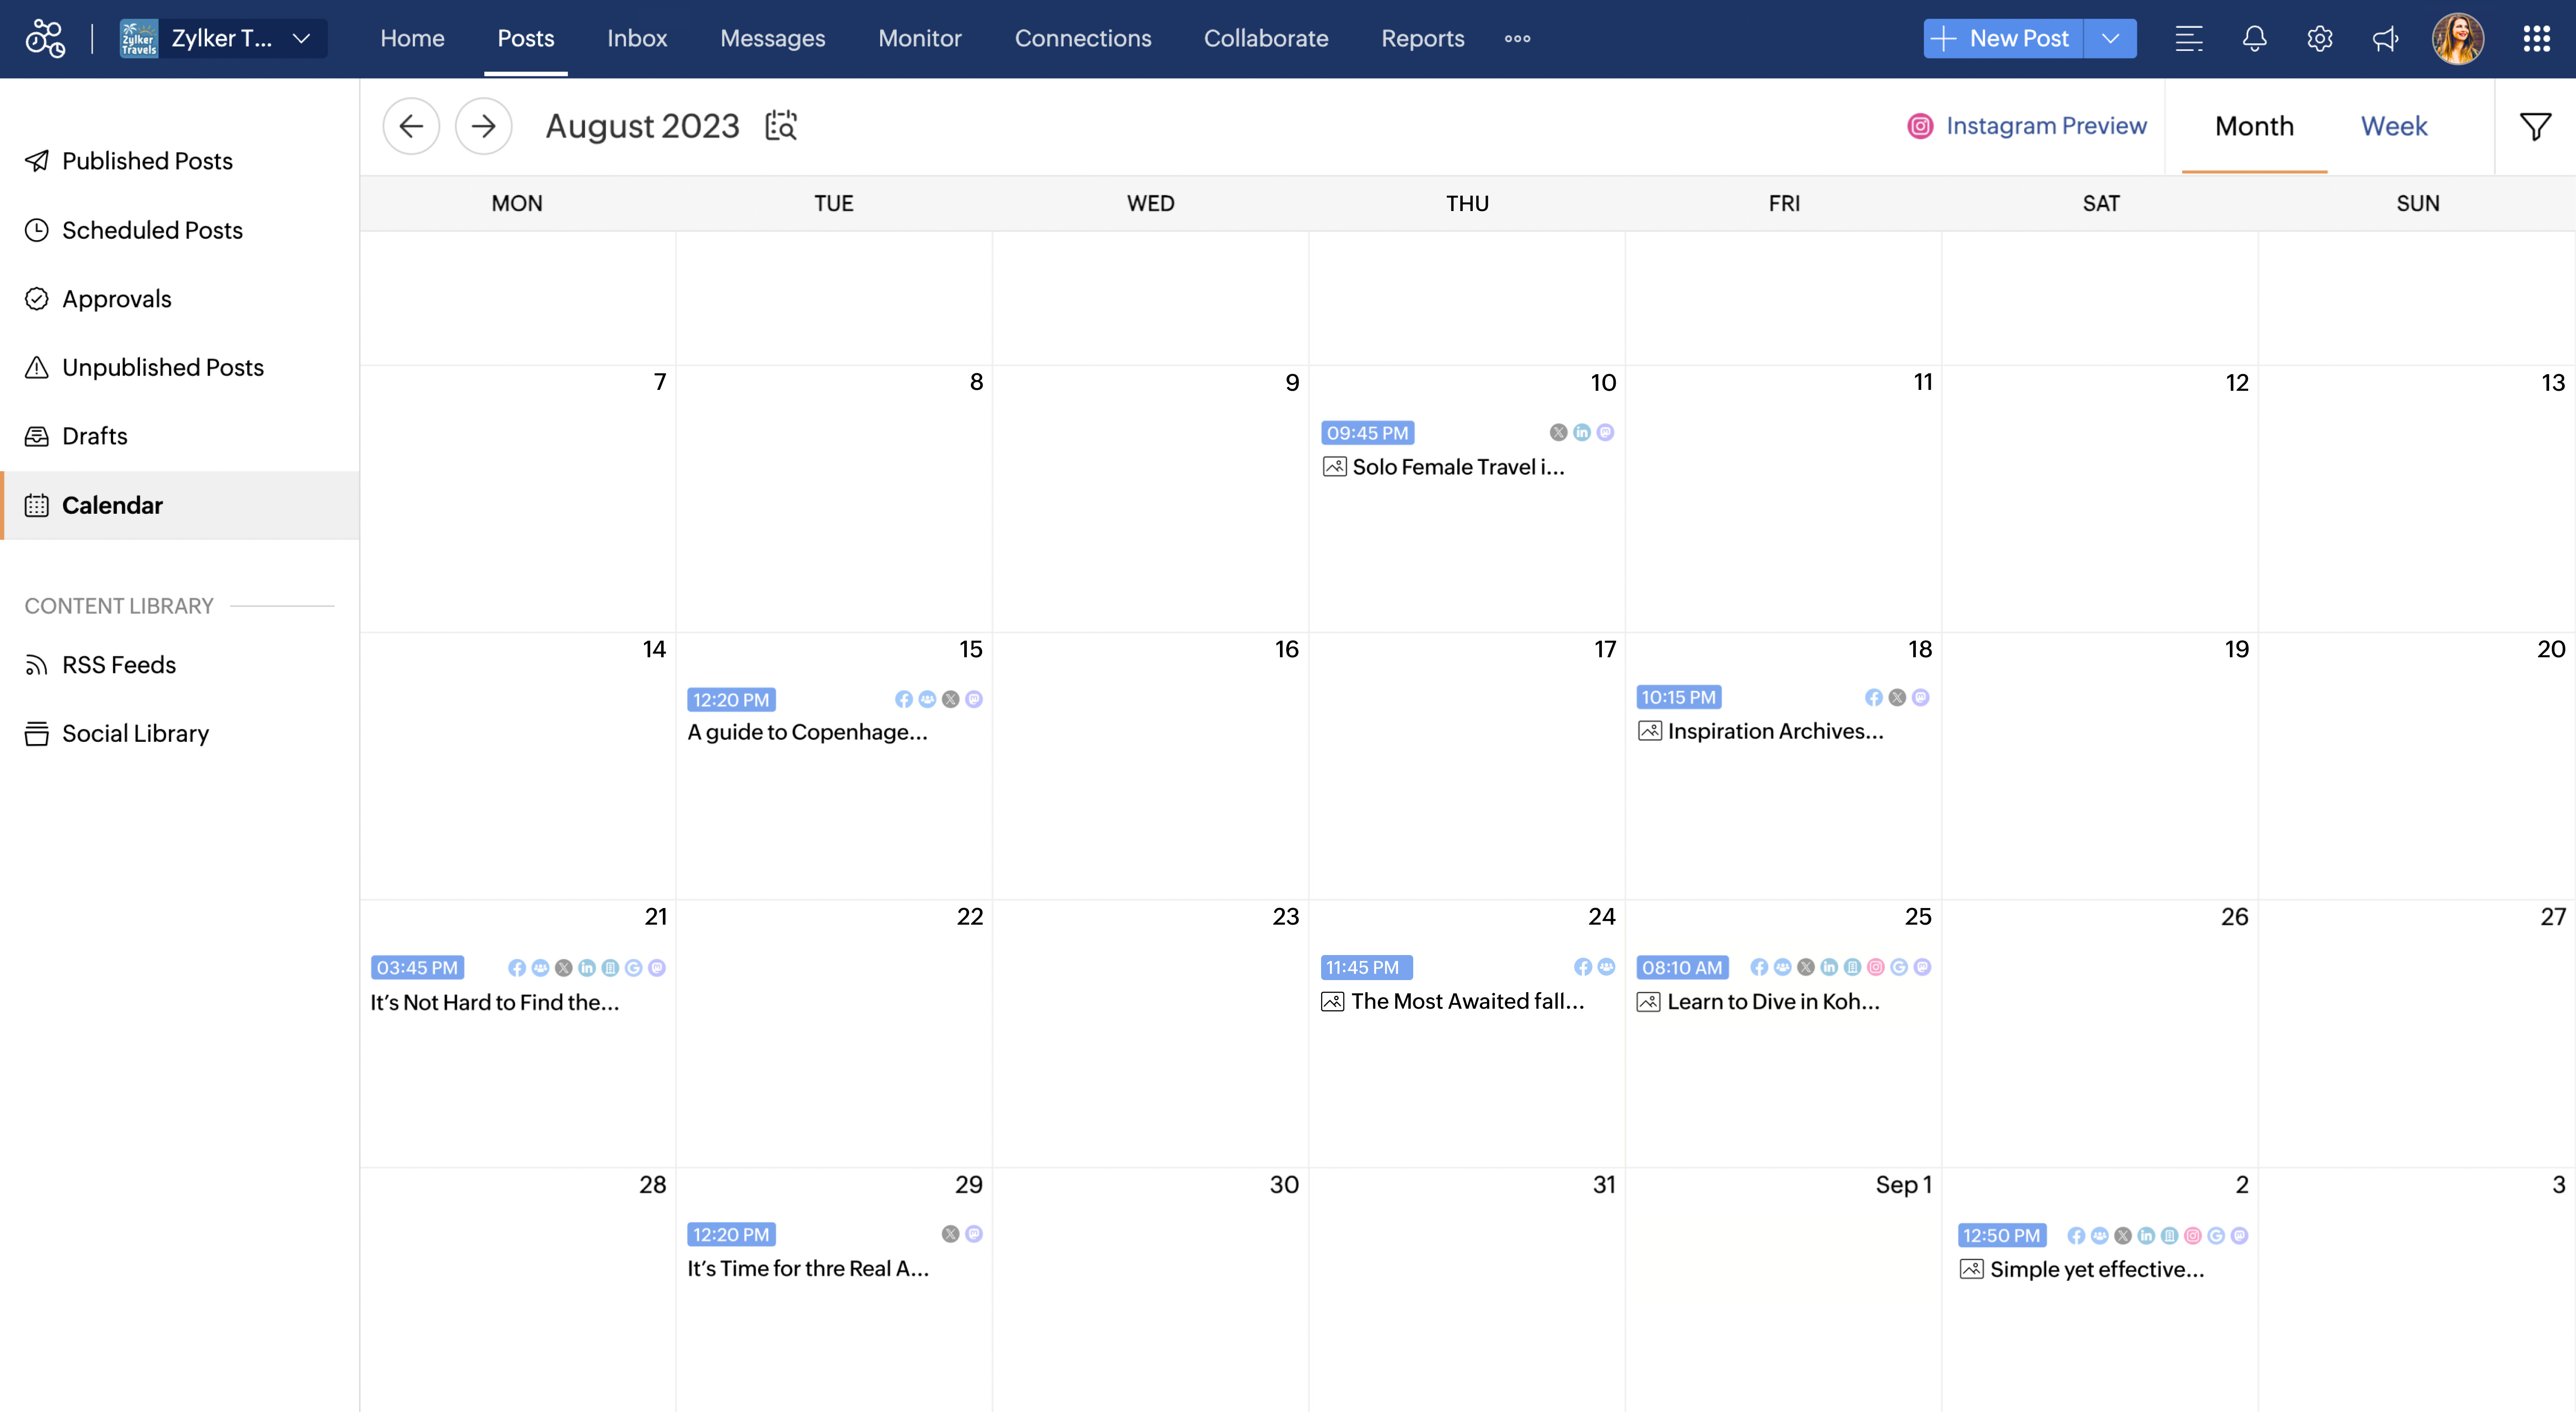This screenshot has height=1412, width=2576.
Task: Switch to Week view
Action: pos(2394,126)
